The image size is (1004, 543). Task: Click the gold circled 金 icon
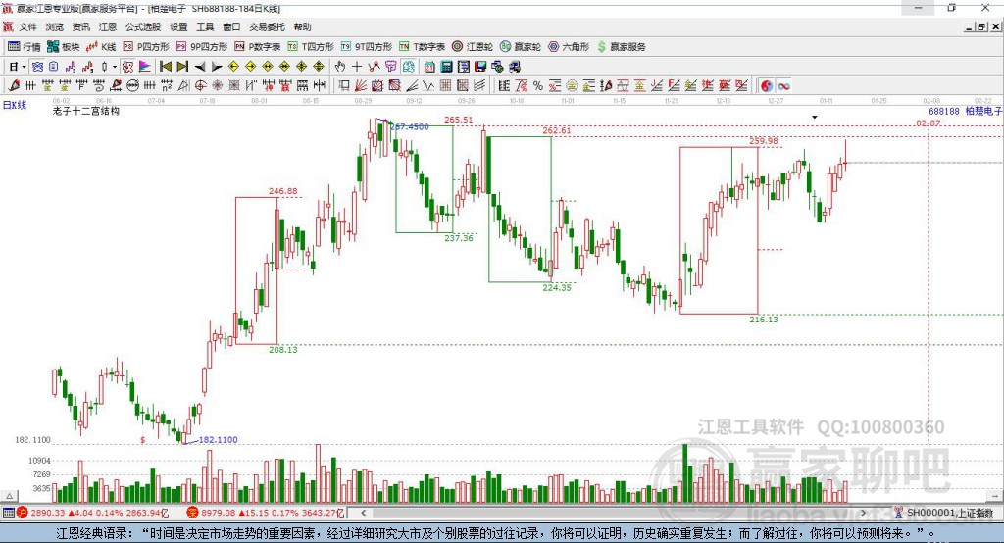572,86
